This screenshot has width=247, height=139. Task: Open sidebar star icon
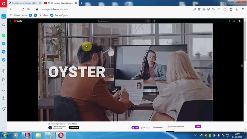(x=3, y=25)
